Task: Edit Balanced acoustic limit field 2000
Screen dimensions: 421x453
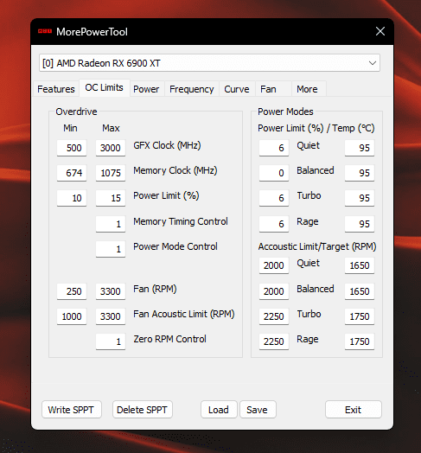Action: [x=274, y=291]
